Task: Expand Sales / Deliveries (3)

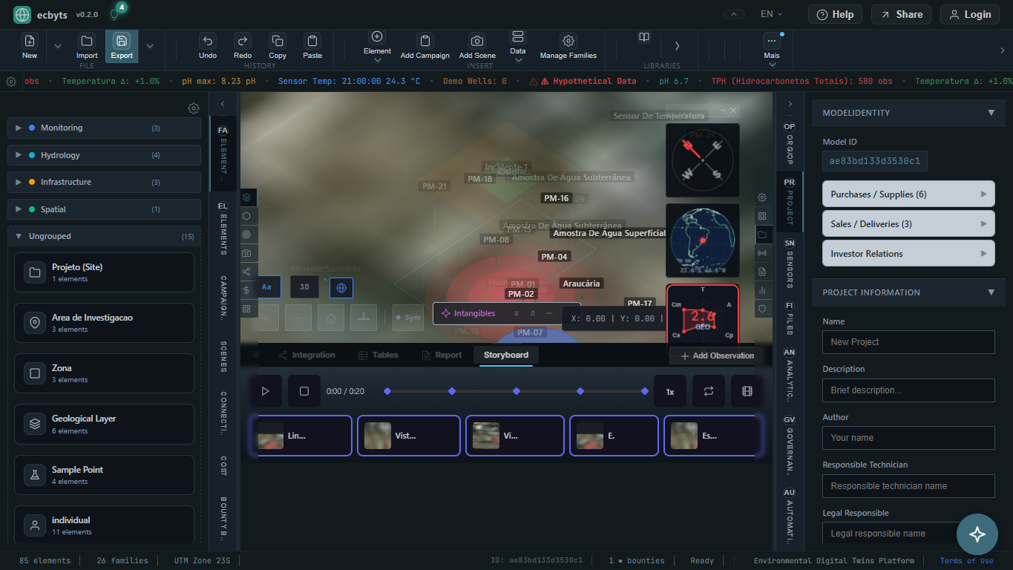Action: [908, 223]
